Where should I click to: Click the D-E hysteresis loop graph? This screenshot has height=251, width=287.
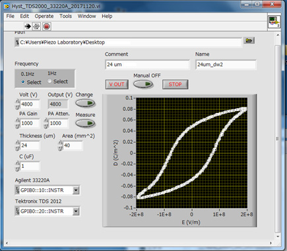click(x=192, y=153)
